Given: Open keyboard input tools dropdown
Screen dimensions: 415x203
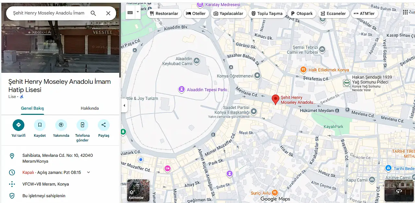Looking at the screenshot, I should 138,12.
